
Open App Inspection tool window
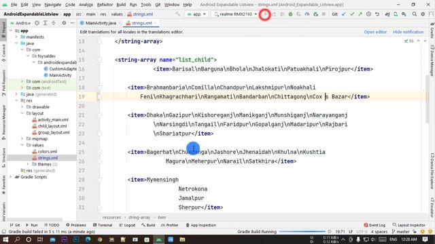201,225
